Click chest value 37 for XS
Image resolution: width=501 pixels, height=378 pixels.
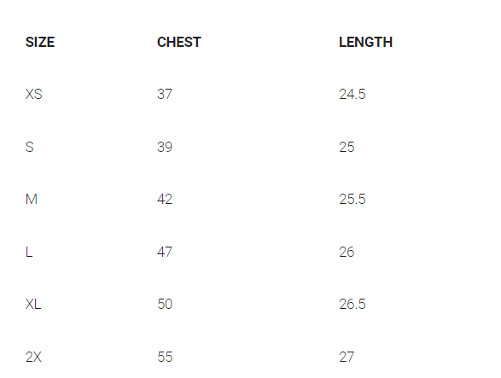pyautogui.click(x=165, y=94)
